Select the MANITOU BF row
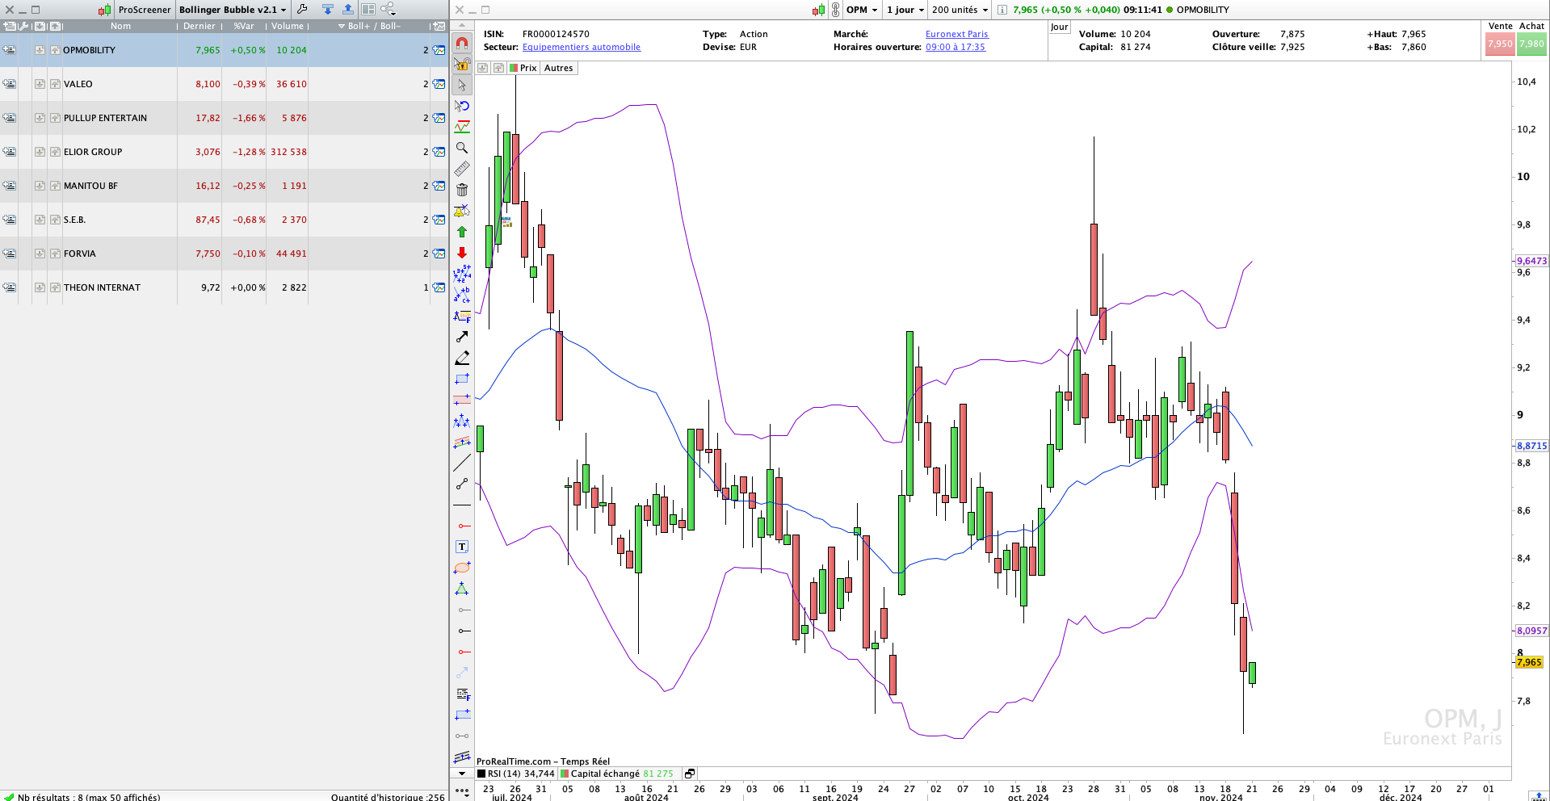Viewport: 1550px width, 801px height. pos(224,186)
